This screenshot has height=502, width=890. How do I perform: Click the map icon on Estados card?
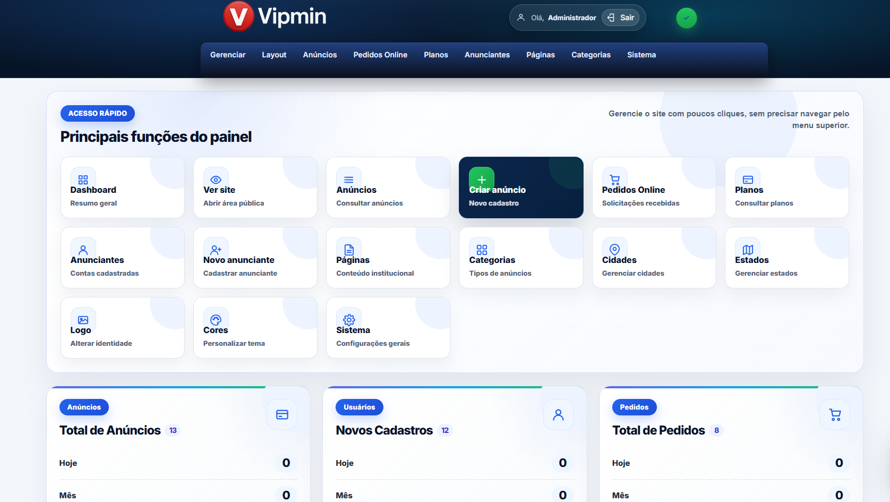748,250
